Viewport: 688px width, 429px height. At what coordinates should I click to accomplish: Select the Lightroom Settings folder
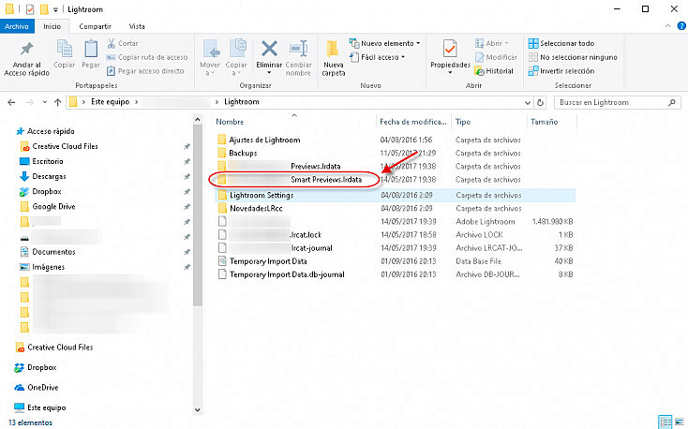pos(262,195)
